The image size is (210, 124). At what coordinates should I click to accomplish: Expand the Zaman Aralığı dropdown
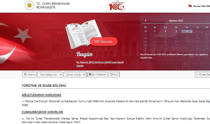[75, 74]
